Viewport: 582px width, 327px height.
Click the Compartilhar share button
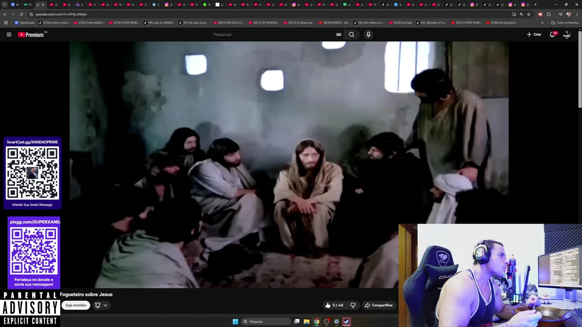pos(378,305)
